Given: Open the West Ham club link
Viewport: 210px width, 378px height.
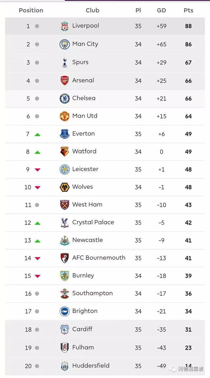Looking at the screenshot, I should click(x=87, y=205).
